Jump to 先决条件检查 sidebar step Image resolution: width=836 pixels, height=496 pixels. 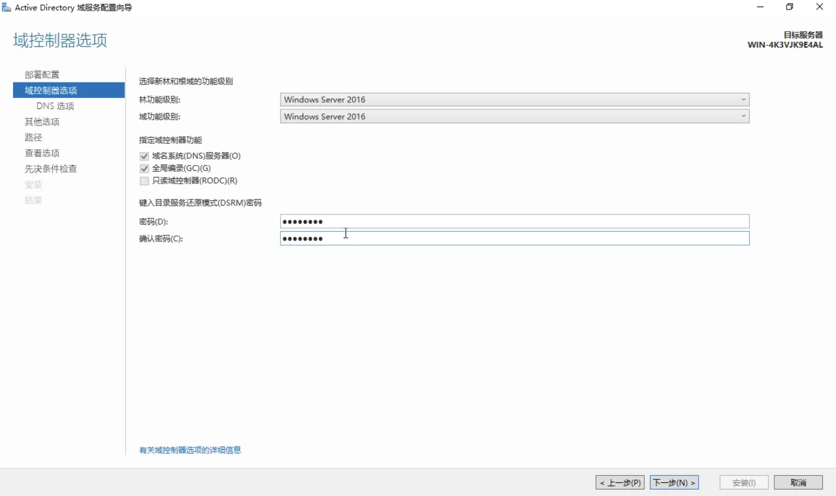(x=51, y=169)
